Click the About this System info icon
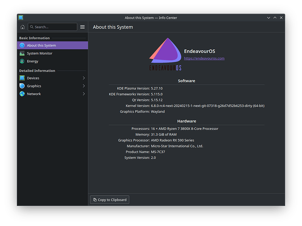This screenshot has height=226, width=302. tap(22, 45)
